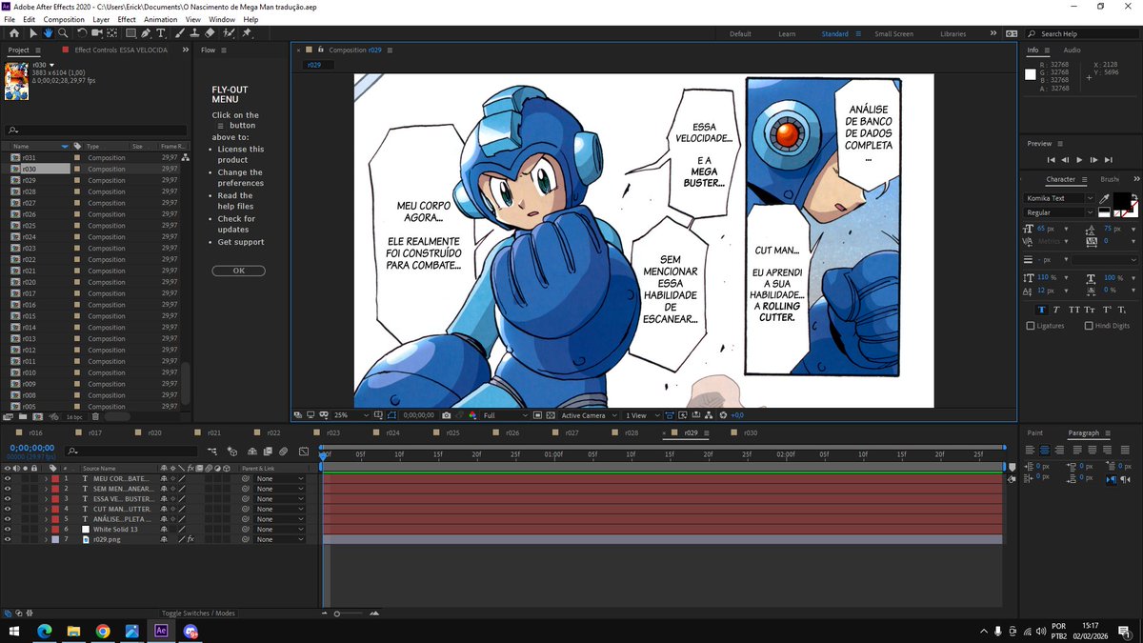Enable the Ligatures checkbox

coord(1031,326)
